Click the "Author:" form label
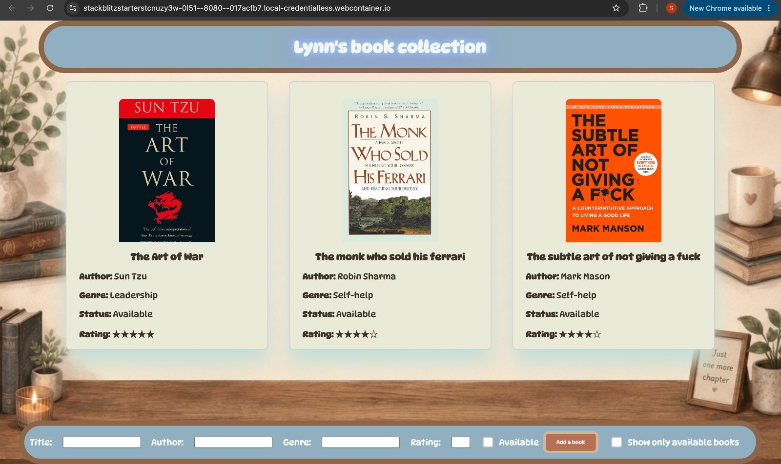 pyautogui.click(x=167, y=442)
